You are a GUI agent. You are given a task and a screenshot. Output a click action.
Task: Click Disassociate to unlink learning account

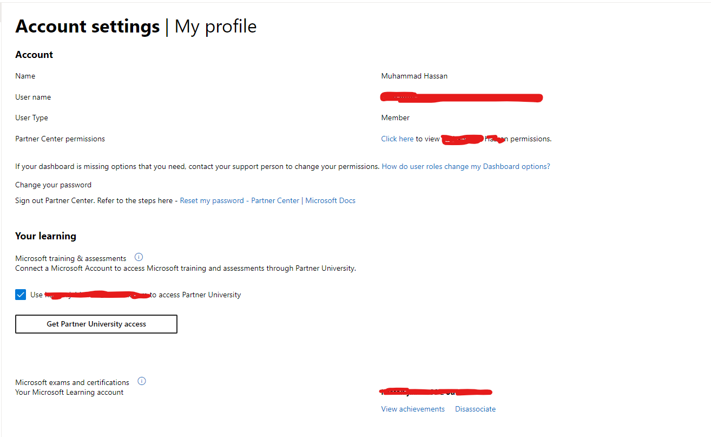[475, 408]
